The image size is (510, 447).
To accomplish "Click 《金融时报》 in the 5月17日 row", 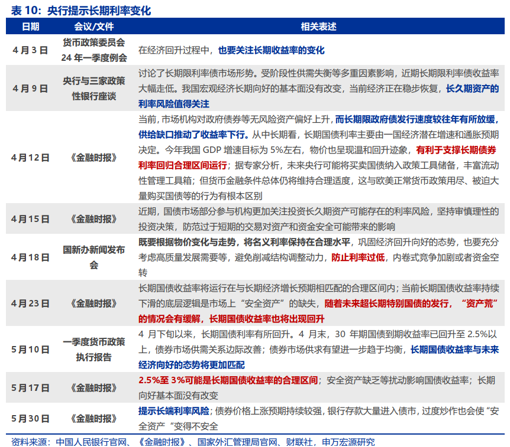I will click(93, 387).
